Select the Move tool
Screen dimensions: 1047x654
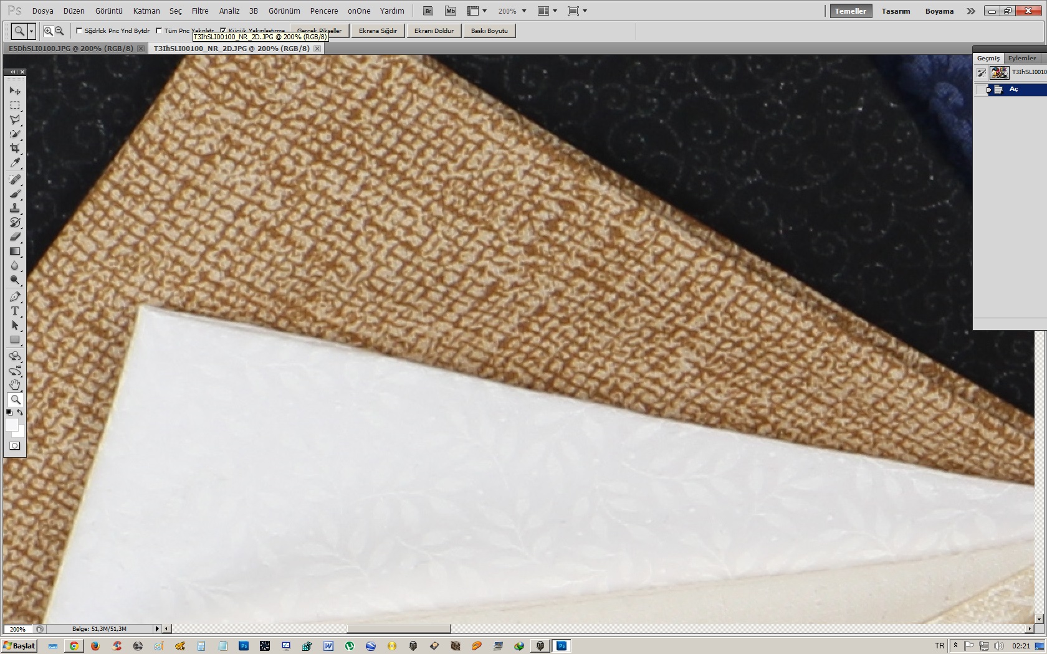click(x=15, y=91)
